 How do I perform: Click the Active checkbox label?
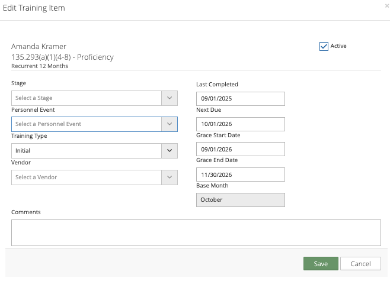click(338, 46)
